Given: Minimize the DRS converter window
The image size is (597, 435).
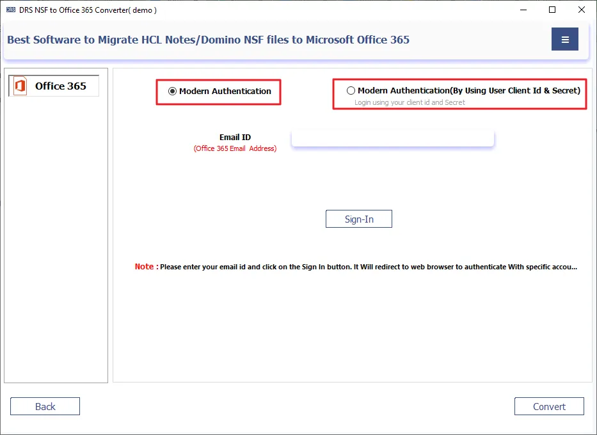Looking at the screenshot, I should [523, 10].
